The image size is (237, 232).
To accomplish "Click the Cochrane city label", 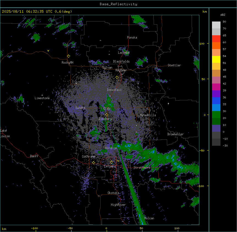I will point(89,157).
